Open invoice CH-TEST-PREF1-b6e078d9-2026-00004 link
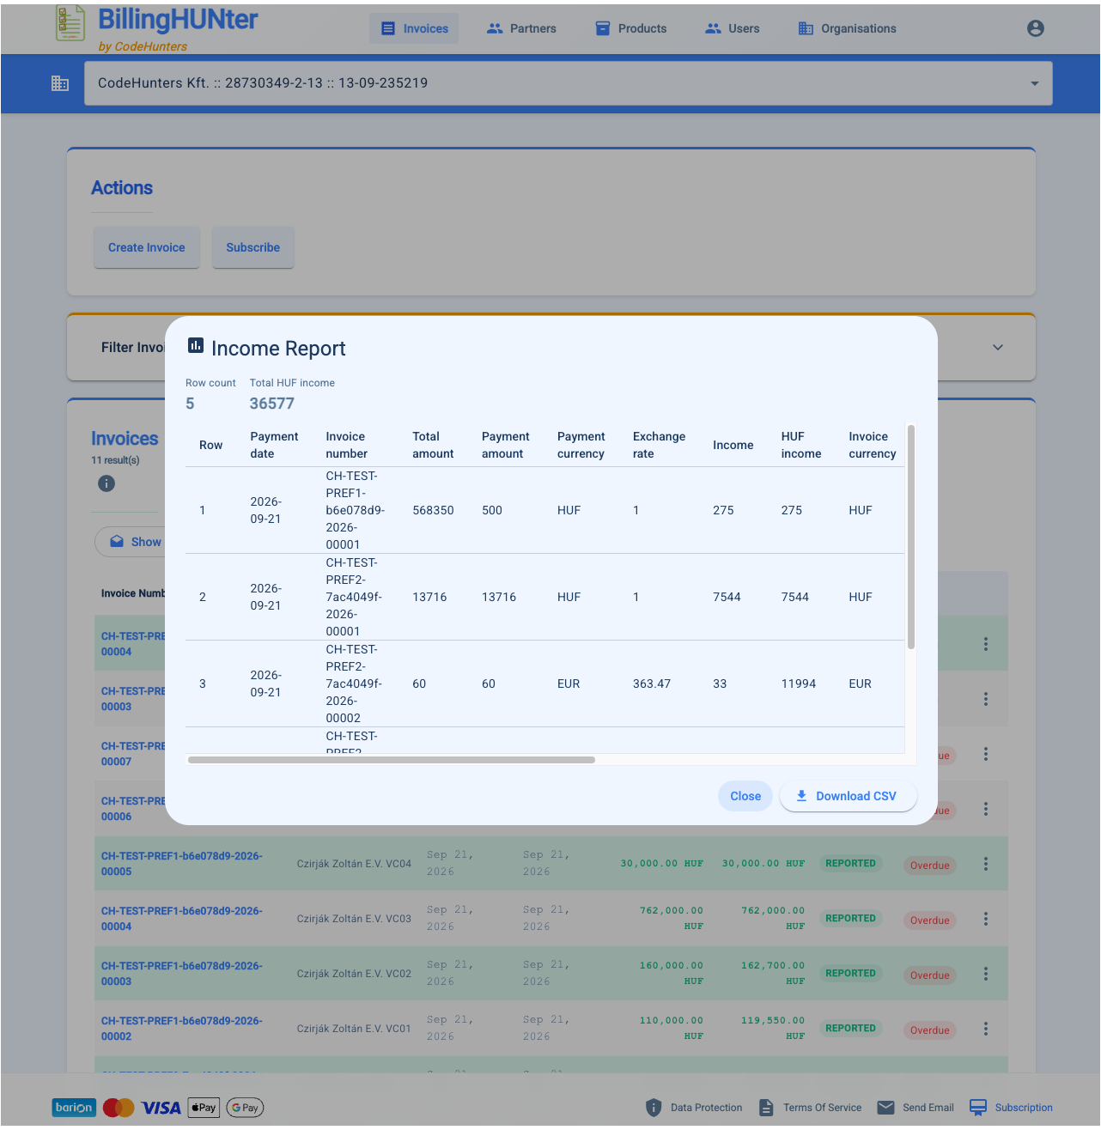This screenshot has width=1101, height=1130. click(x=182, y=919)
